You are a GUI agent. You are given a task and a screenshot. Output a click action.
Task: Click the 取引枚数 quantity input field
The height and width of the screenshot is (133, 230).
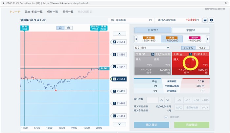pyautogui.click(x=152, y=100)
